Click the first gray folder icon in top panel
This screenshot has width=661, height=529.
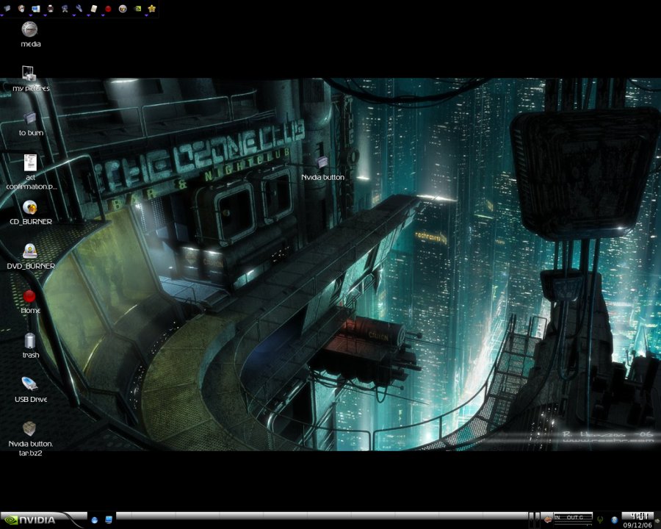(x=7, y=8)
